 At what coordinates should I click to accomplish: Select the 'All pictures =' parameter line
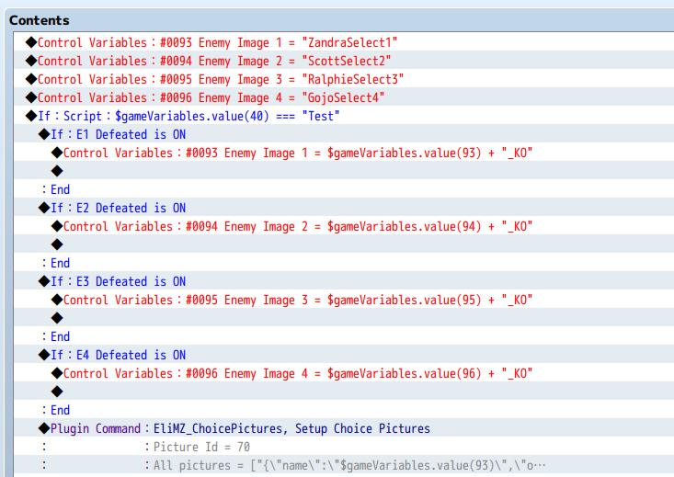344,465
